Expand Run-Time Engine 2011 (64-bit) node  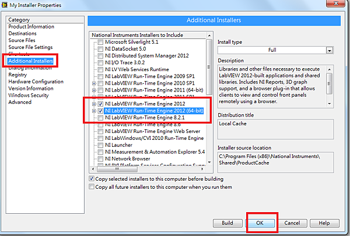point(94,90)
